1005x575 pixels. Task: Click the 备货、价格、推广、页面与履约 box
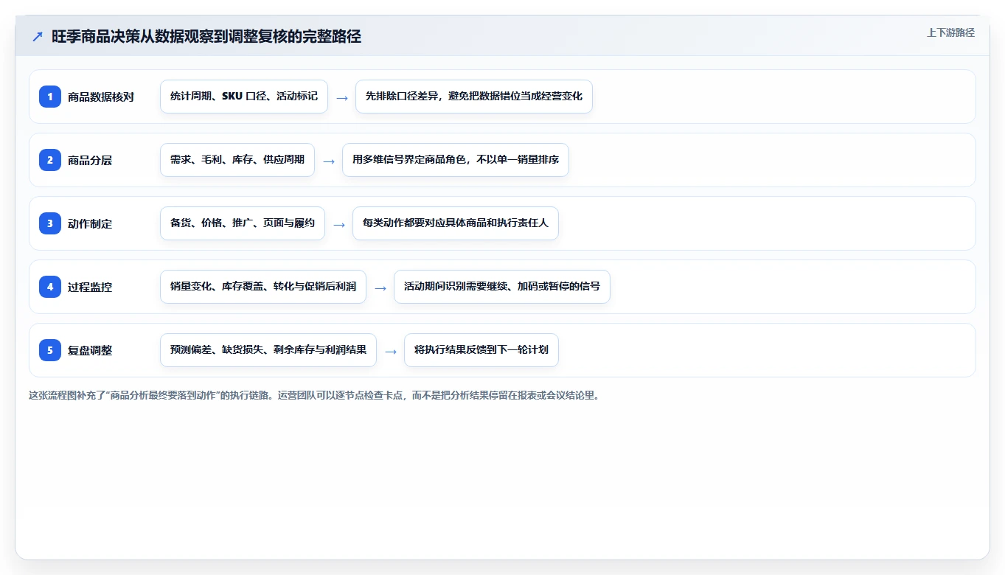[243, 223]
